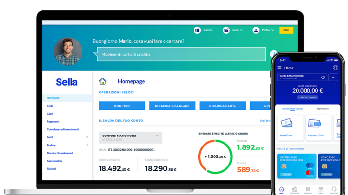Click the Bonifico quick operation button
The height and width of the screenshot is (195, 348).
pyautogui.click(x=122, y=106)
